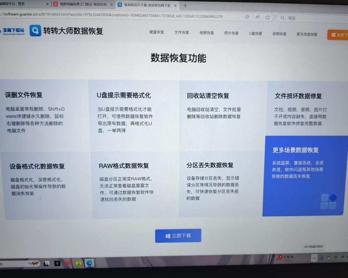Select 照片恢复 in navigation menu
The width and height of the screenshot is (348, 278).
point(231,33)
